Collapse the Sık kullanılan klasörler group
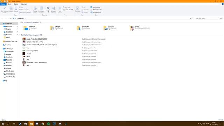224x126 pixels. click(20, 22)
